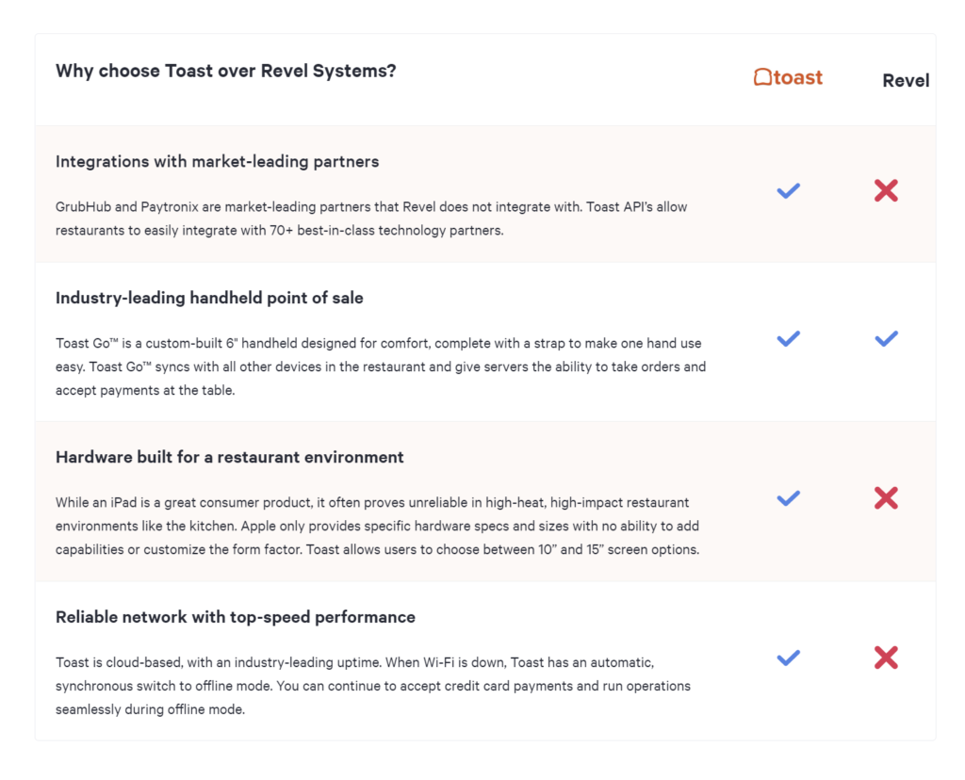The width and height of the screenshot is (965, 780).
Task: Click the GrubHub and Paytronix description paragraph
Action: (371, 219)
